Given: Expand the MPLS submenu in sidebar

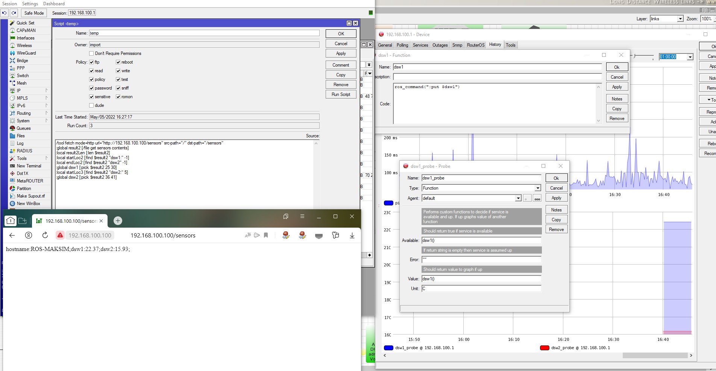Looking at the screenshot, I should (x=47, y=98).
